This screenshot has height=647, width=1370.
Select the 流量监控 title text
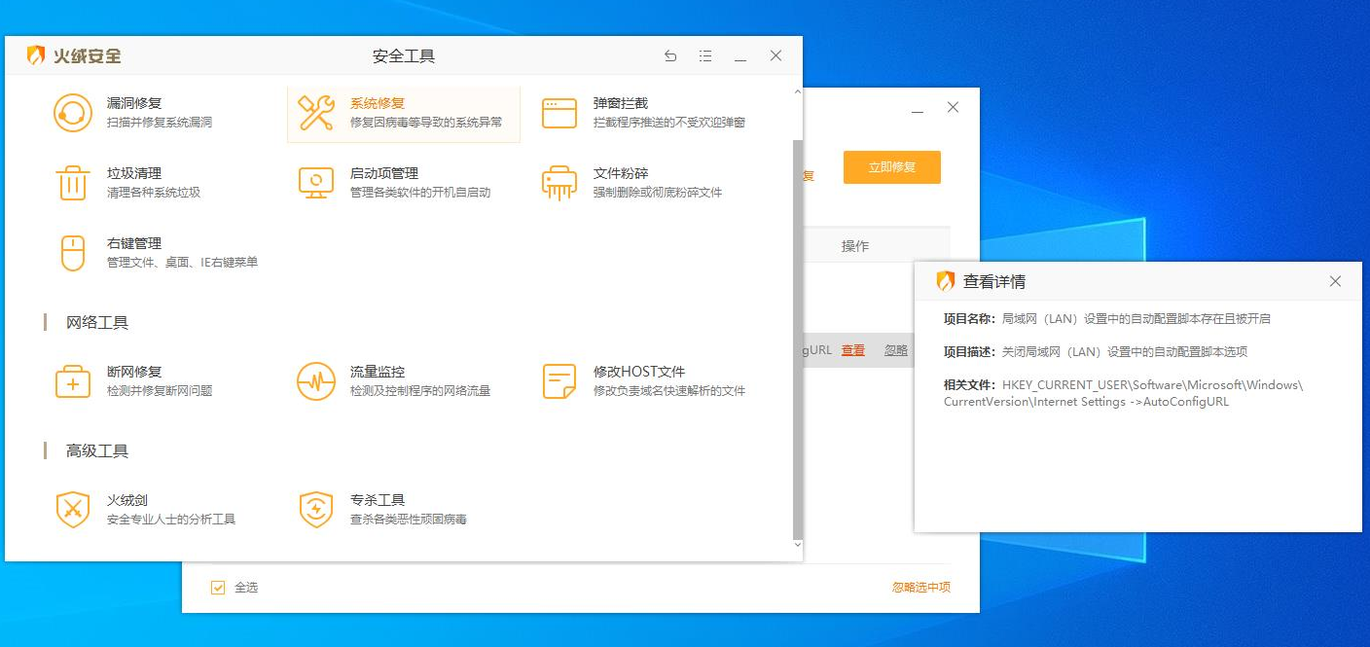point(378,372)
